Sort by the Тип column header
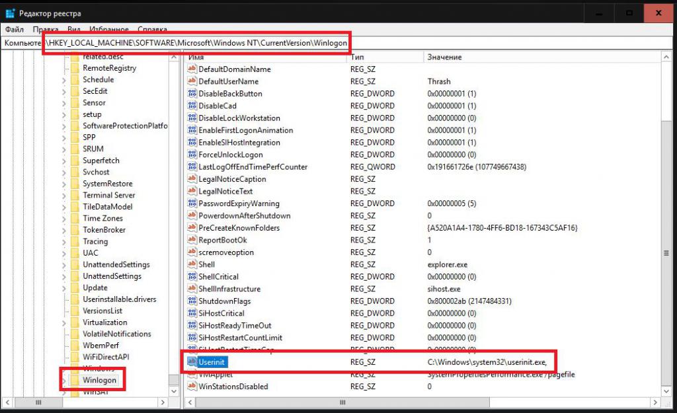 pos(385,57)
